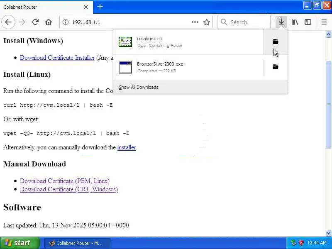This screenshot has width=332, height=249.
Task: Open a new browser tab
Action: [x=100, y=7]
